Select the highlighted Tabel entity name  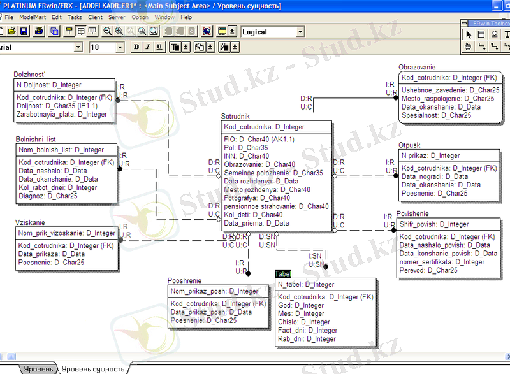(282, 273)
